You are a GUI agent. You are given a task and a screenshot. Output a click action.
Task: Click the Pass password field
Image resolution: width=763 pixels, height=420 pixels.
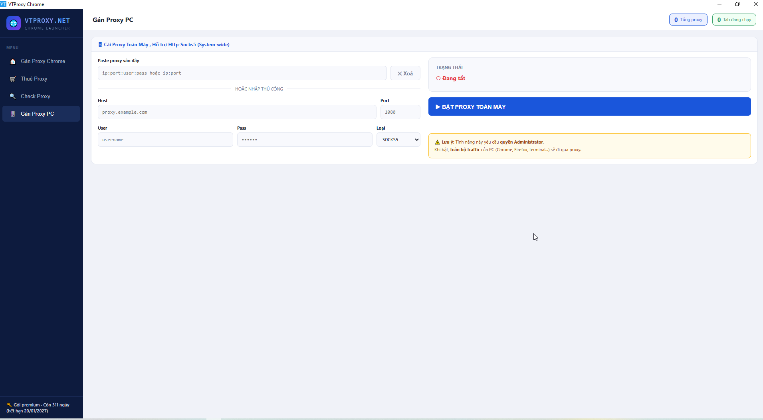304,140
